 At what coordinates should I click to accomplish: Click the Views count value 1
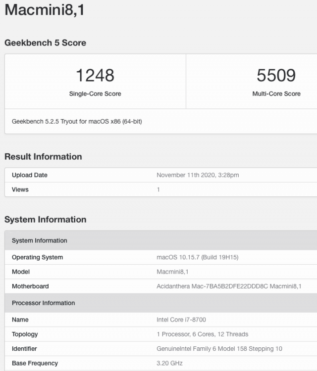[x=158, y=189]
